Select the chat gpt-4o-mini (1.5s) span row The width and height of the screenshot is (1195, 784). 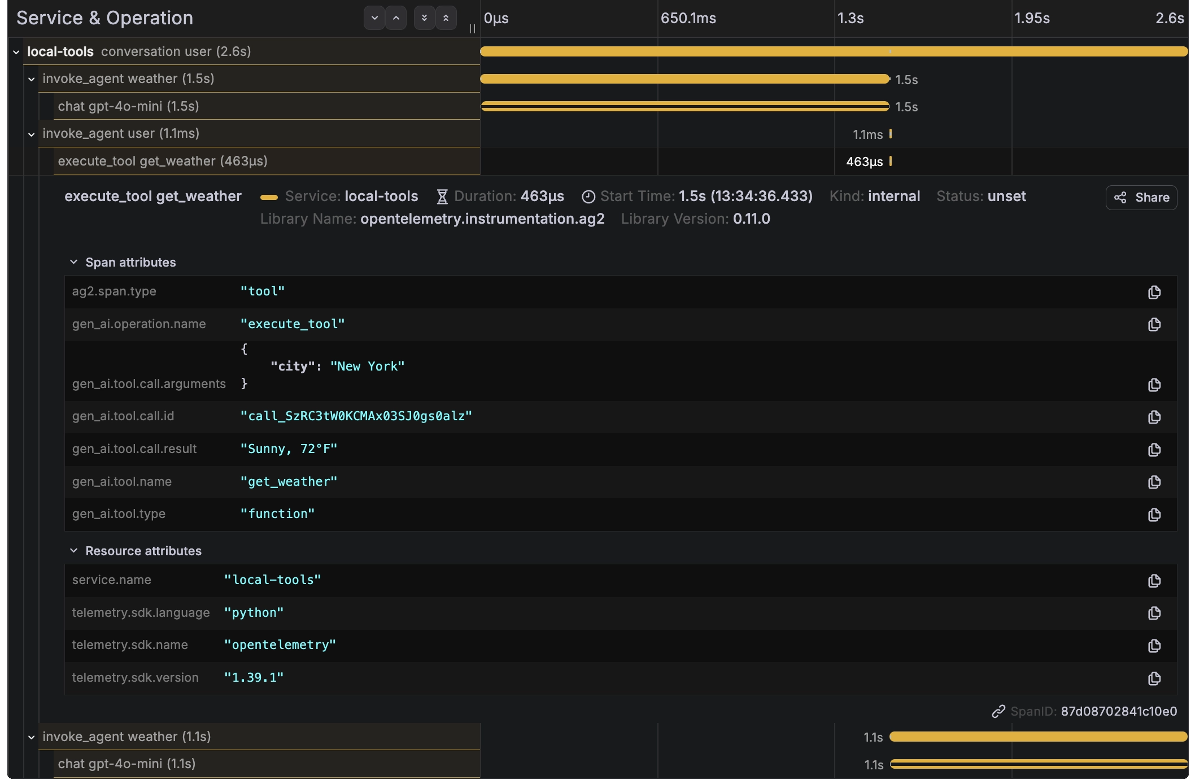[267, 106]
